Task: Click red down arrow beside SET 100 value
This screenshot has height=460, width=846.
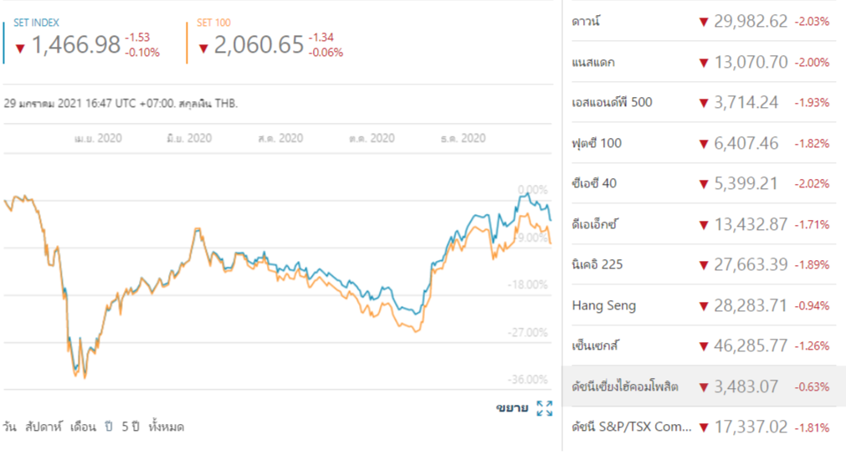Action: click(x=203, y=48)
